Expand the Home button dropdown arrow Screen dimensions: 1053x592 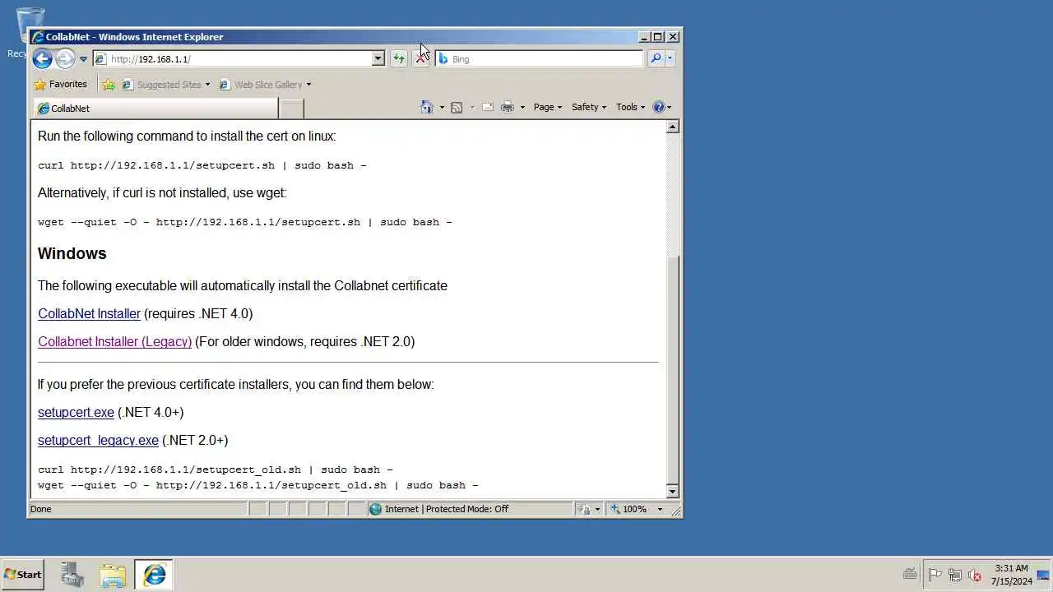pyautogui.click(x=442, y=107)
